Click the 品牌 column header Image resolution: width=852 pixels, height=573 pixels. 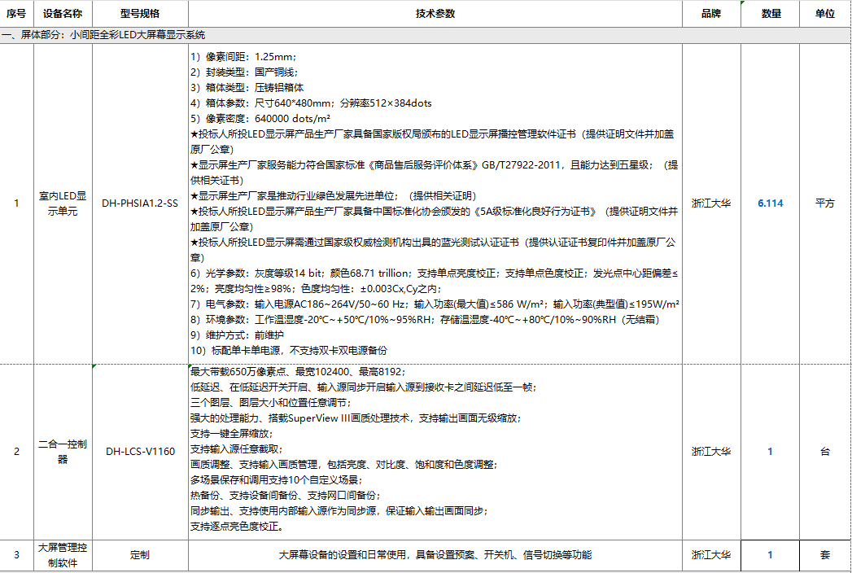(x=711, y=14)
